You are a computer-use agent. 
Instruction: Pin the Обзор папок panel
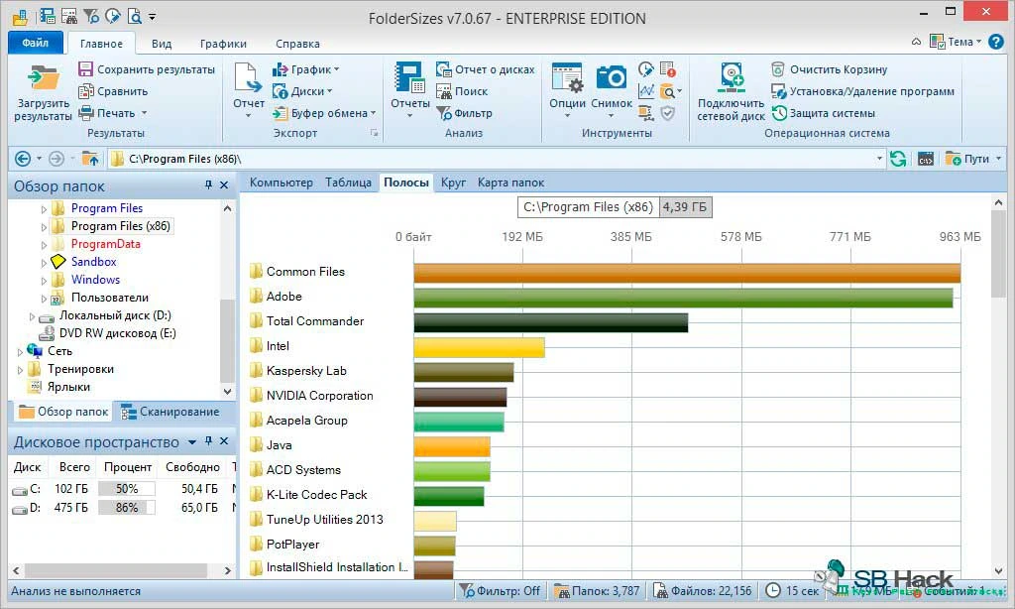(208, 185)
